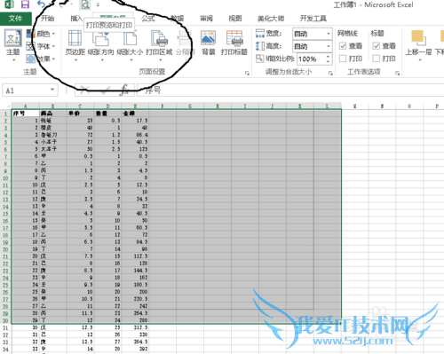Image resolution: width=444 pixels, height=354 pixels.
Task: Click cell 大本子 in row 6
Action: [53, 149]
